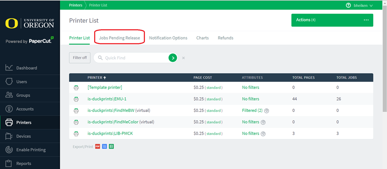Image resolution: width=387 pixels, height=169 pixels.
Task: Click the Filtered (2) attributes link
Action: coord(252,111)
